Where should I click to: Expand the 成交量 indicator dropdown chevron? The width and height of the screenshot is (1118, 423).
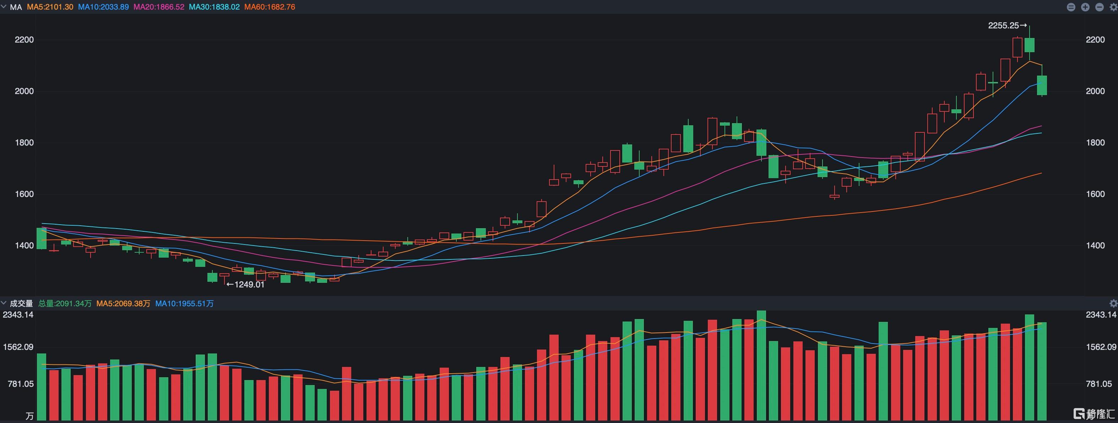tap(4, 303)
